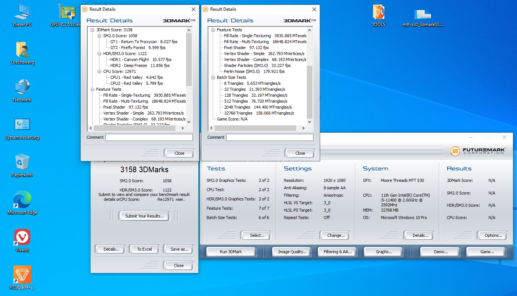Viewport: 517px width, 296px height.
Task: Click vertical scrollbar up arrow in right window
Action: pyautogui.click(x=309, y=29)
